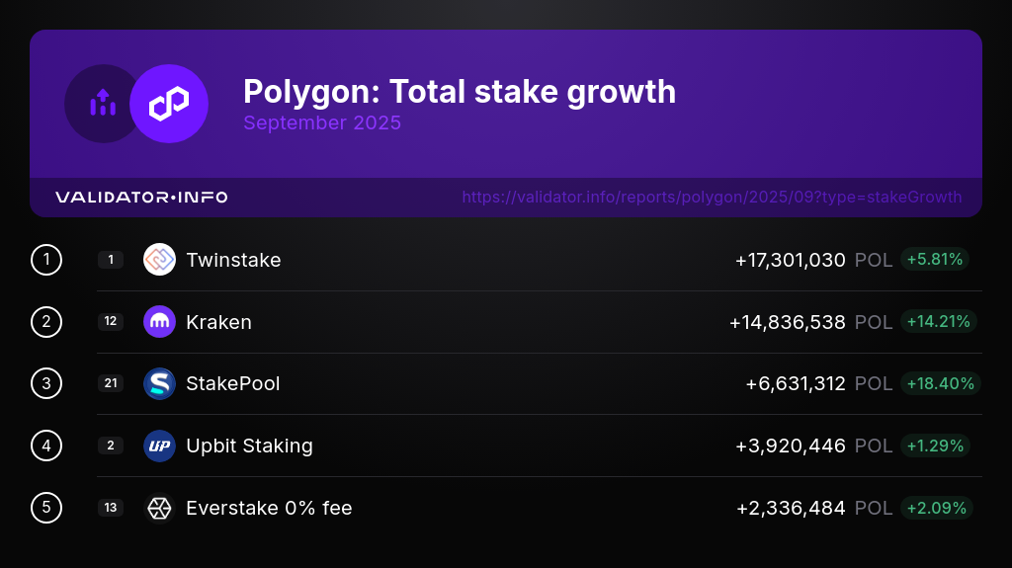Screen dimensions: 1012x568
Task: Click the Kraken validator logo
Action: [x=159, y=322]
